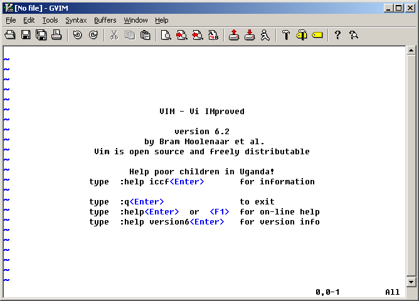The width and height of the screenshot is (419, 301).
Task: Click the Print toolbar icon
Action: tap(56, 35)
